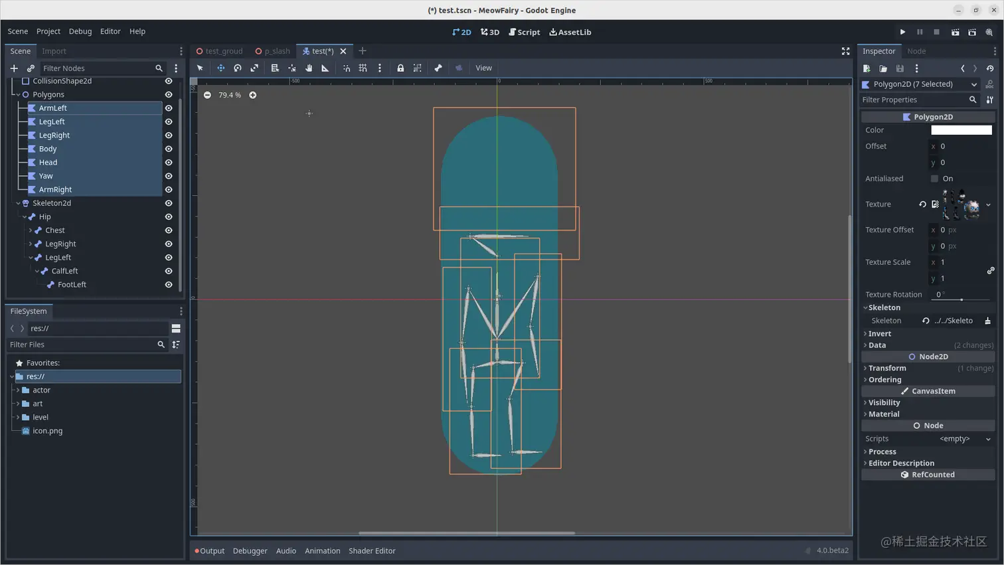Open skeleton options via the bone icon
1004x565 pixels.
point(439,68)
